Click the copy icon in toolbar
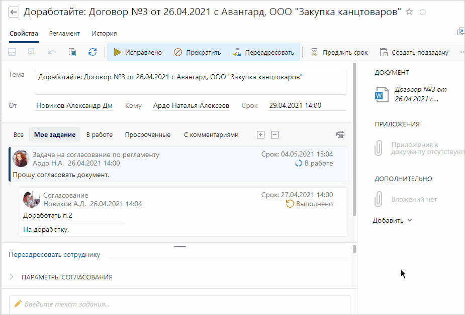The height and width of the screenshot is (315, 465). click(x=72, y=52)
